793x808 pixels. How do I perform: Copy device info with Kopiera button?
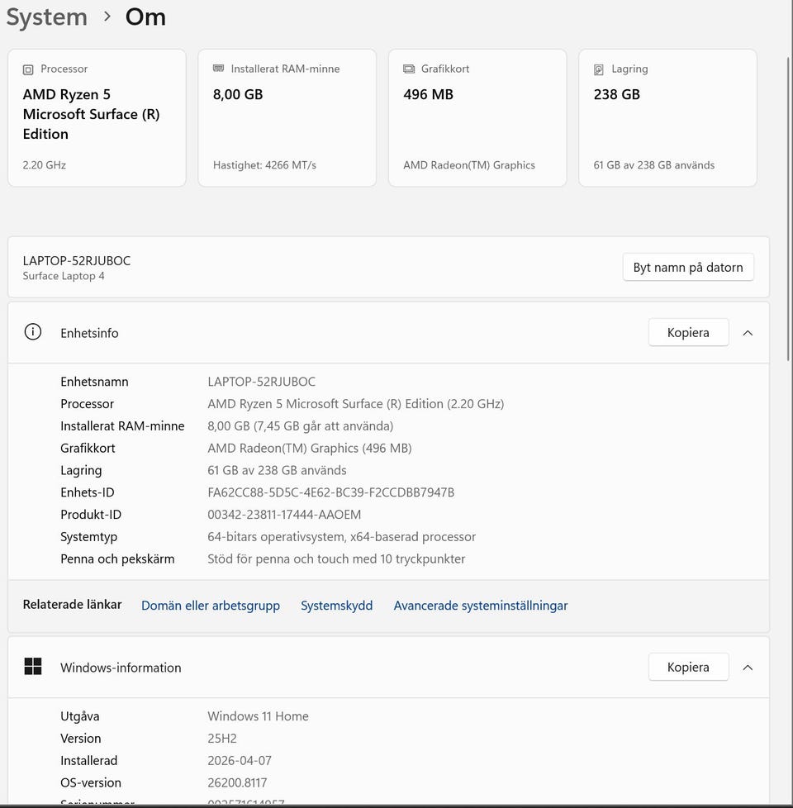688,333
